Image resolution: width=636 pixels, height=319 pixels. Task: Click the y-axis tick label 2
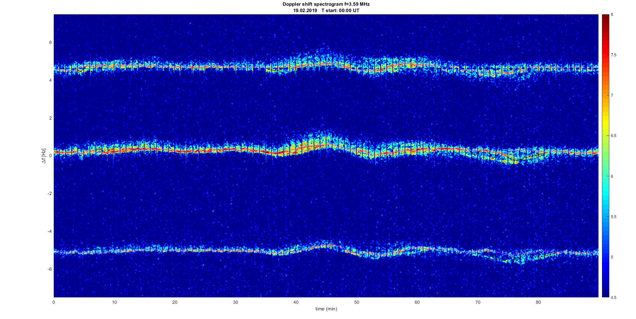pyautogui.click(x=51, y=118)
